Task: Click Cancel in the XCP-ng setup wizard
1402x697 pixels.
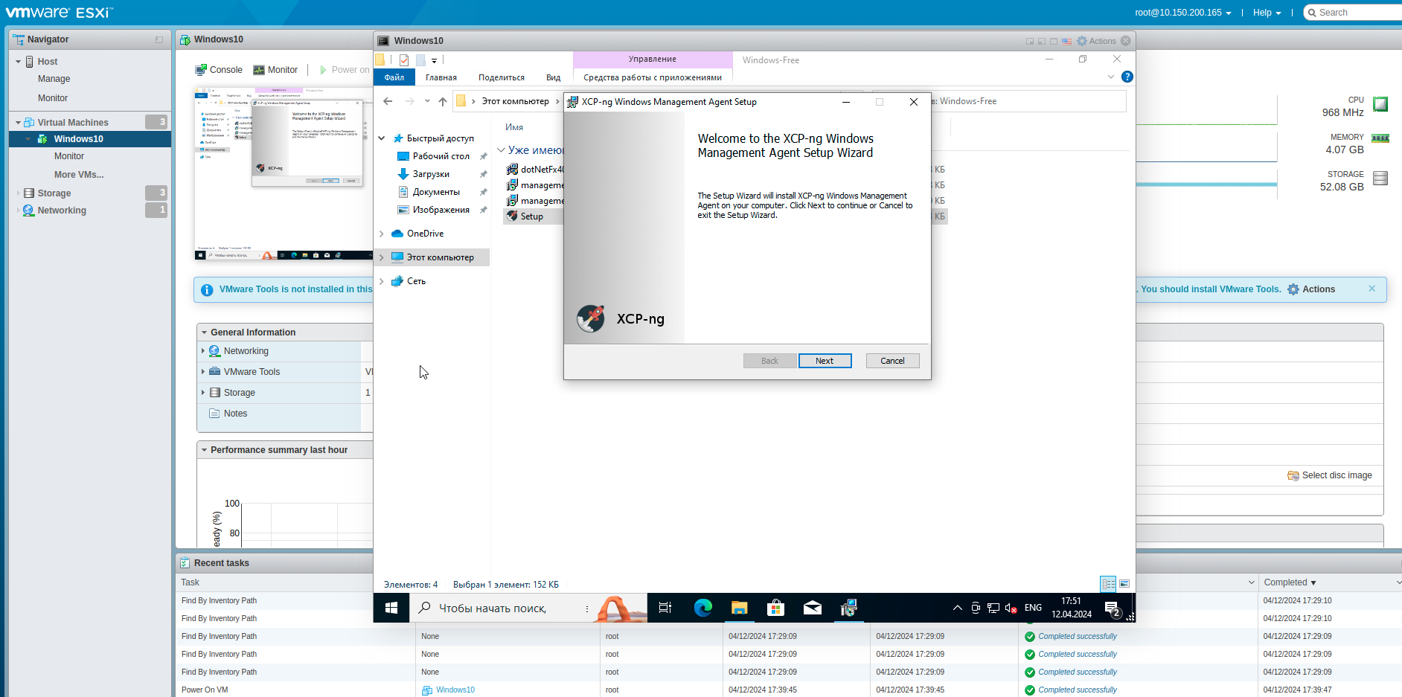Action: pyautogui.click(x=892, y=361)
